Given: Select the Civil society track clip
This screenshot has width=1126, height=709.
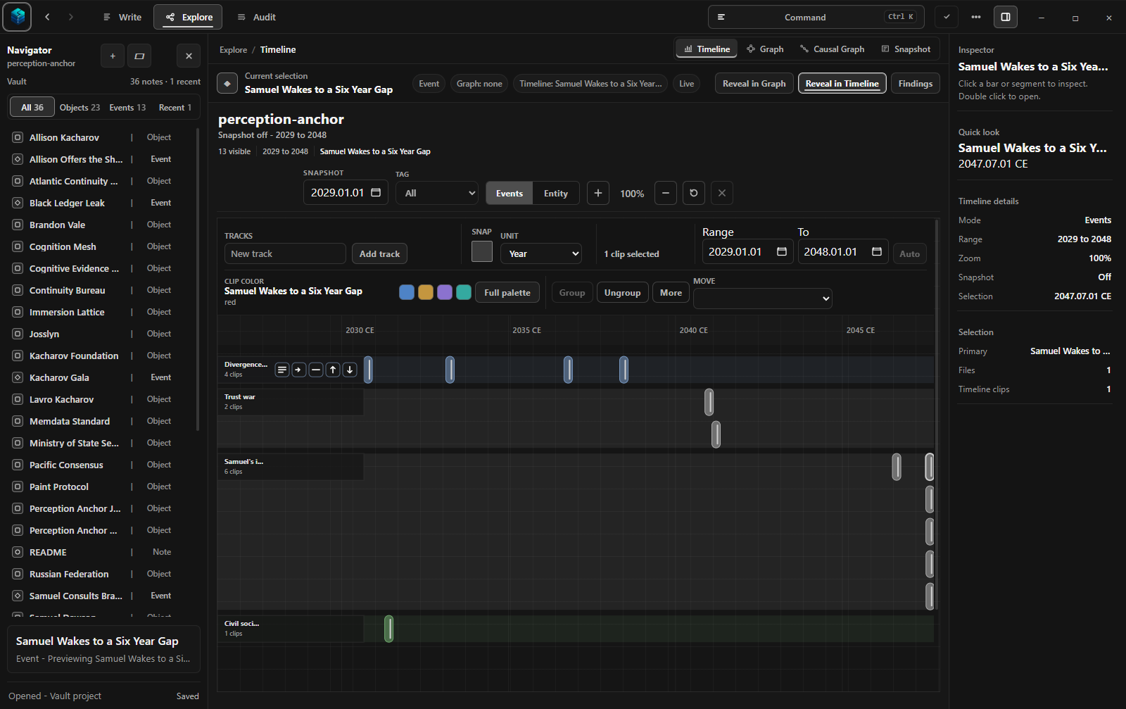Looking at the screenshot, I should pos(389,629).
